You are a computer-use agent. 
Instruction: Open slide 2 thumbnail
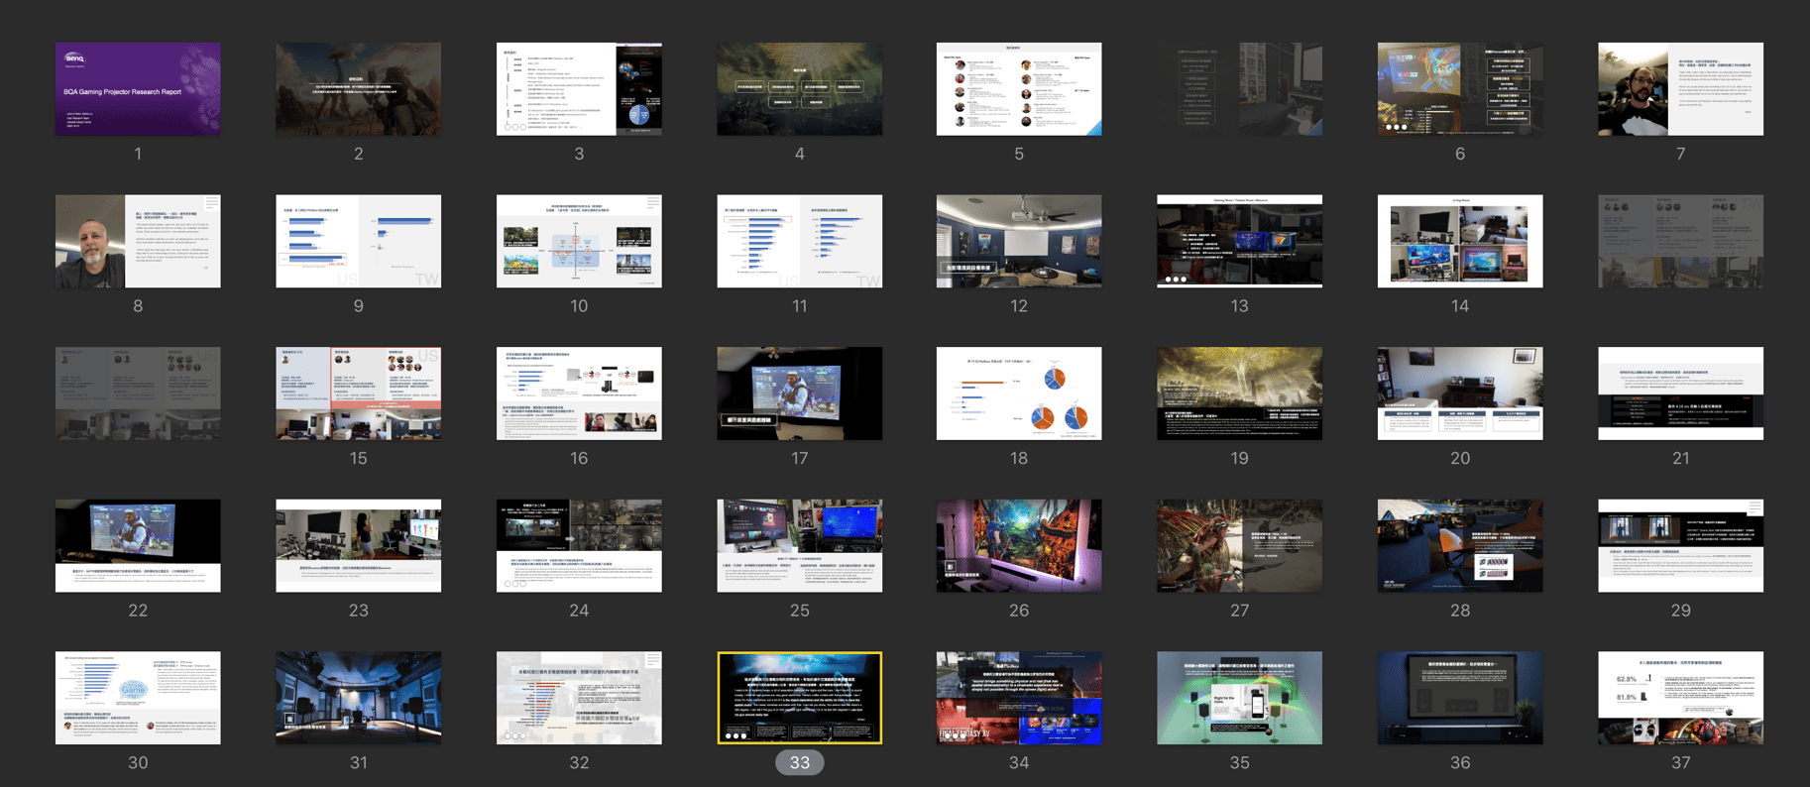(359, 89)
